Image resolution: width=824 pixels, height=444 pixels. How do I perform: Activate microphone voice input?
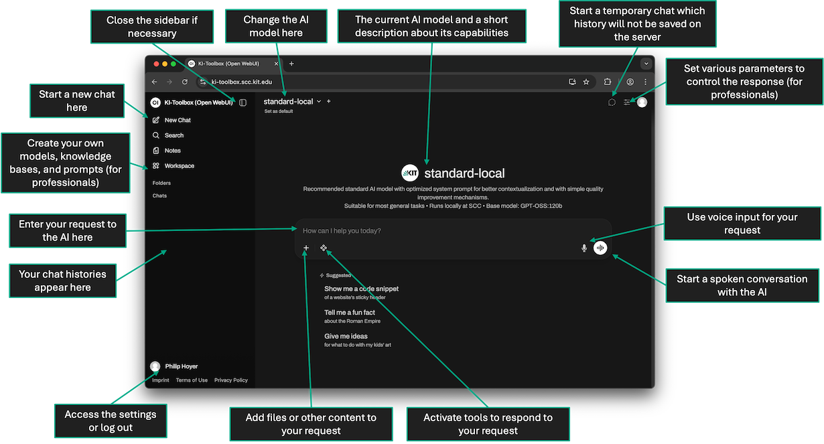584,248
